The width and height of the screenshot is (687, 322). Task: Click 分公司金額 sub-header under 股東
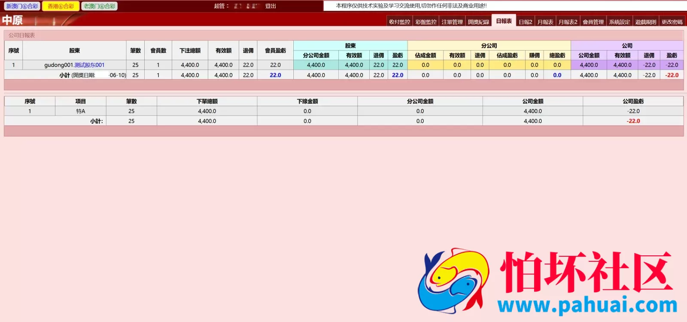coord(316,55)
